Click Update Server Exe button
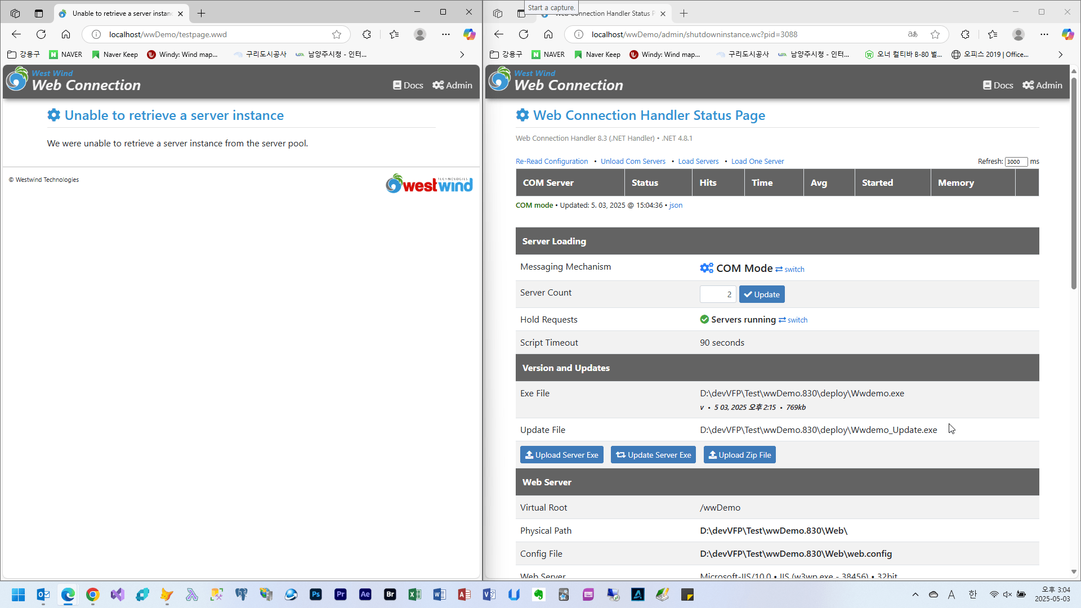Screen dimensions: 1081x608 coord(653,455)
